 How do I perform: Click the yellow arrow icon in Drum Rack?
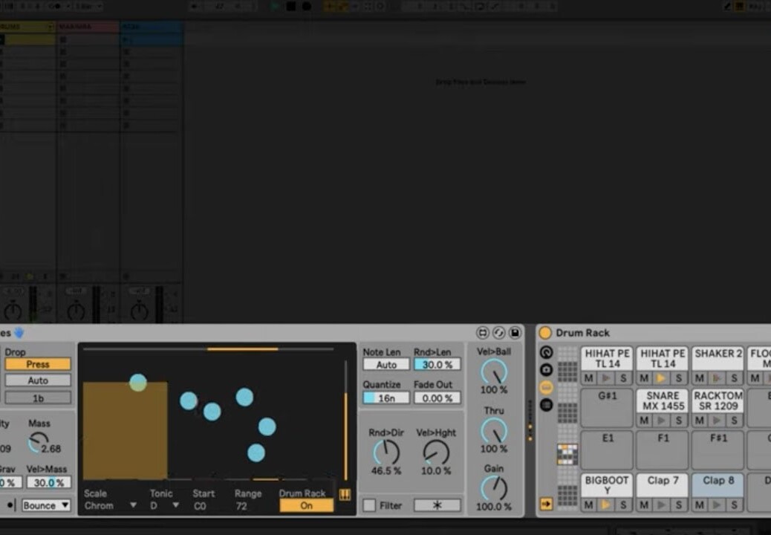(x=546, y=504)
